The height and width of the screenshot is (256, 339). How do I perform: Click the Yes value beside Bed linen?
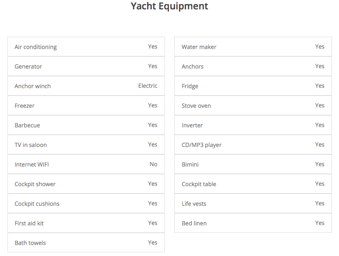[320, 223]
